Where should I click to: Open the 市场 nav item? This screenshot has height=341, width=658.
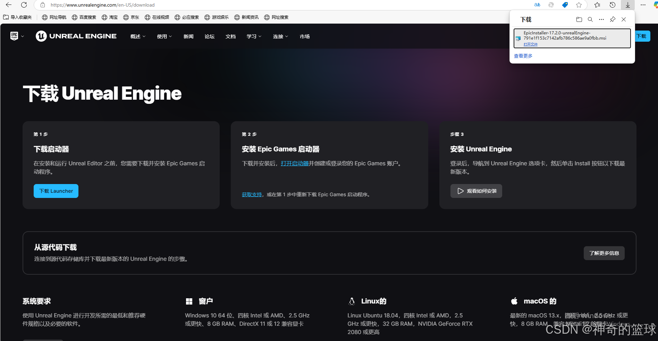(x=305, y=36)
